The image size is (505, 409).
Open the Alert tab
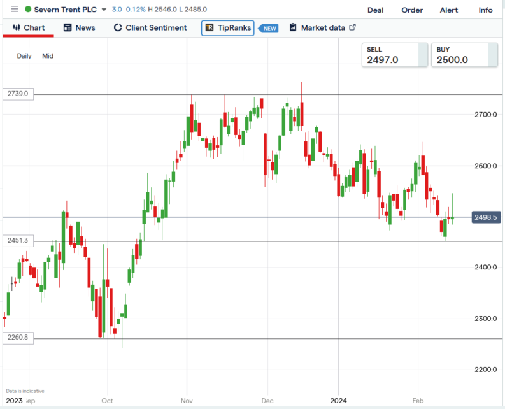(x=449, y=10)
